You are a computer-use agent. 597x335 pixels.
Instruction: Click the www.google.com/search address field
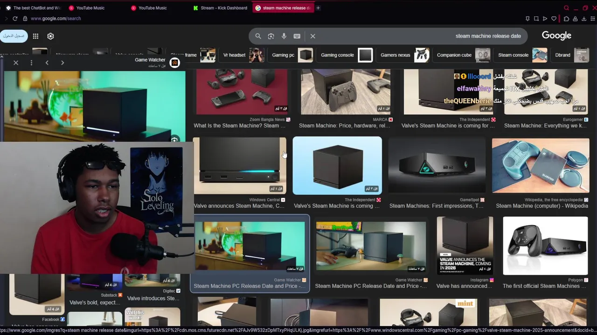[x=56, y=19]
